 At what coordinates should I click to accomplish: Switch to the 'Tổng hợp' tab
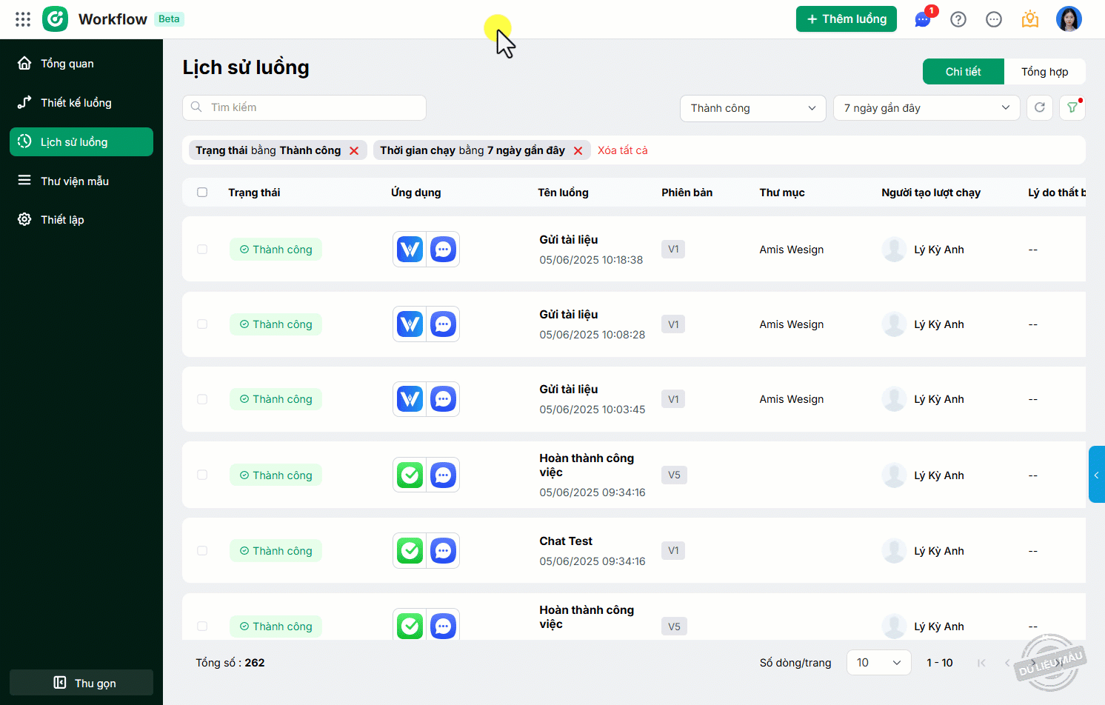pyautogui.click(x=1044, y=72)
